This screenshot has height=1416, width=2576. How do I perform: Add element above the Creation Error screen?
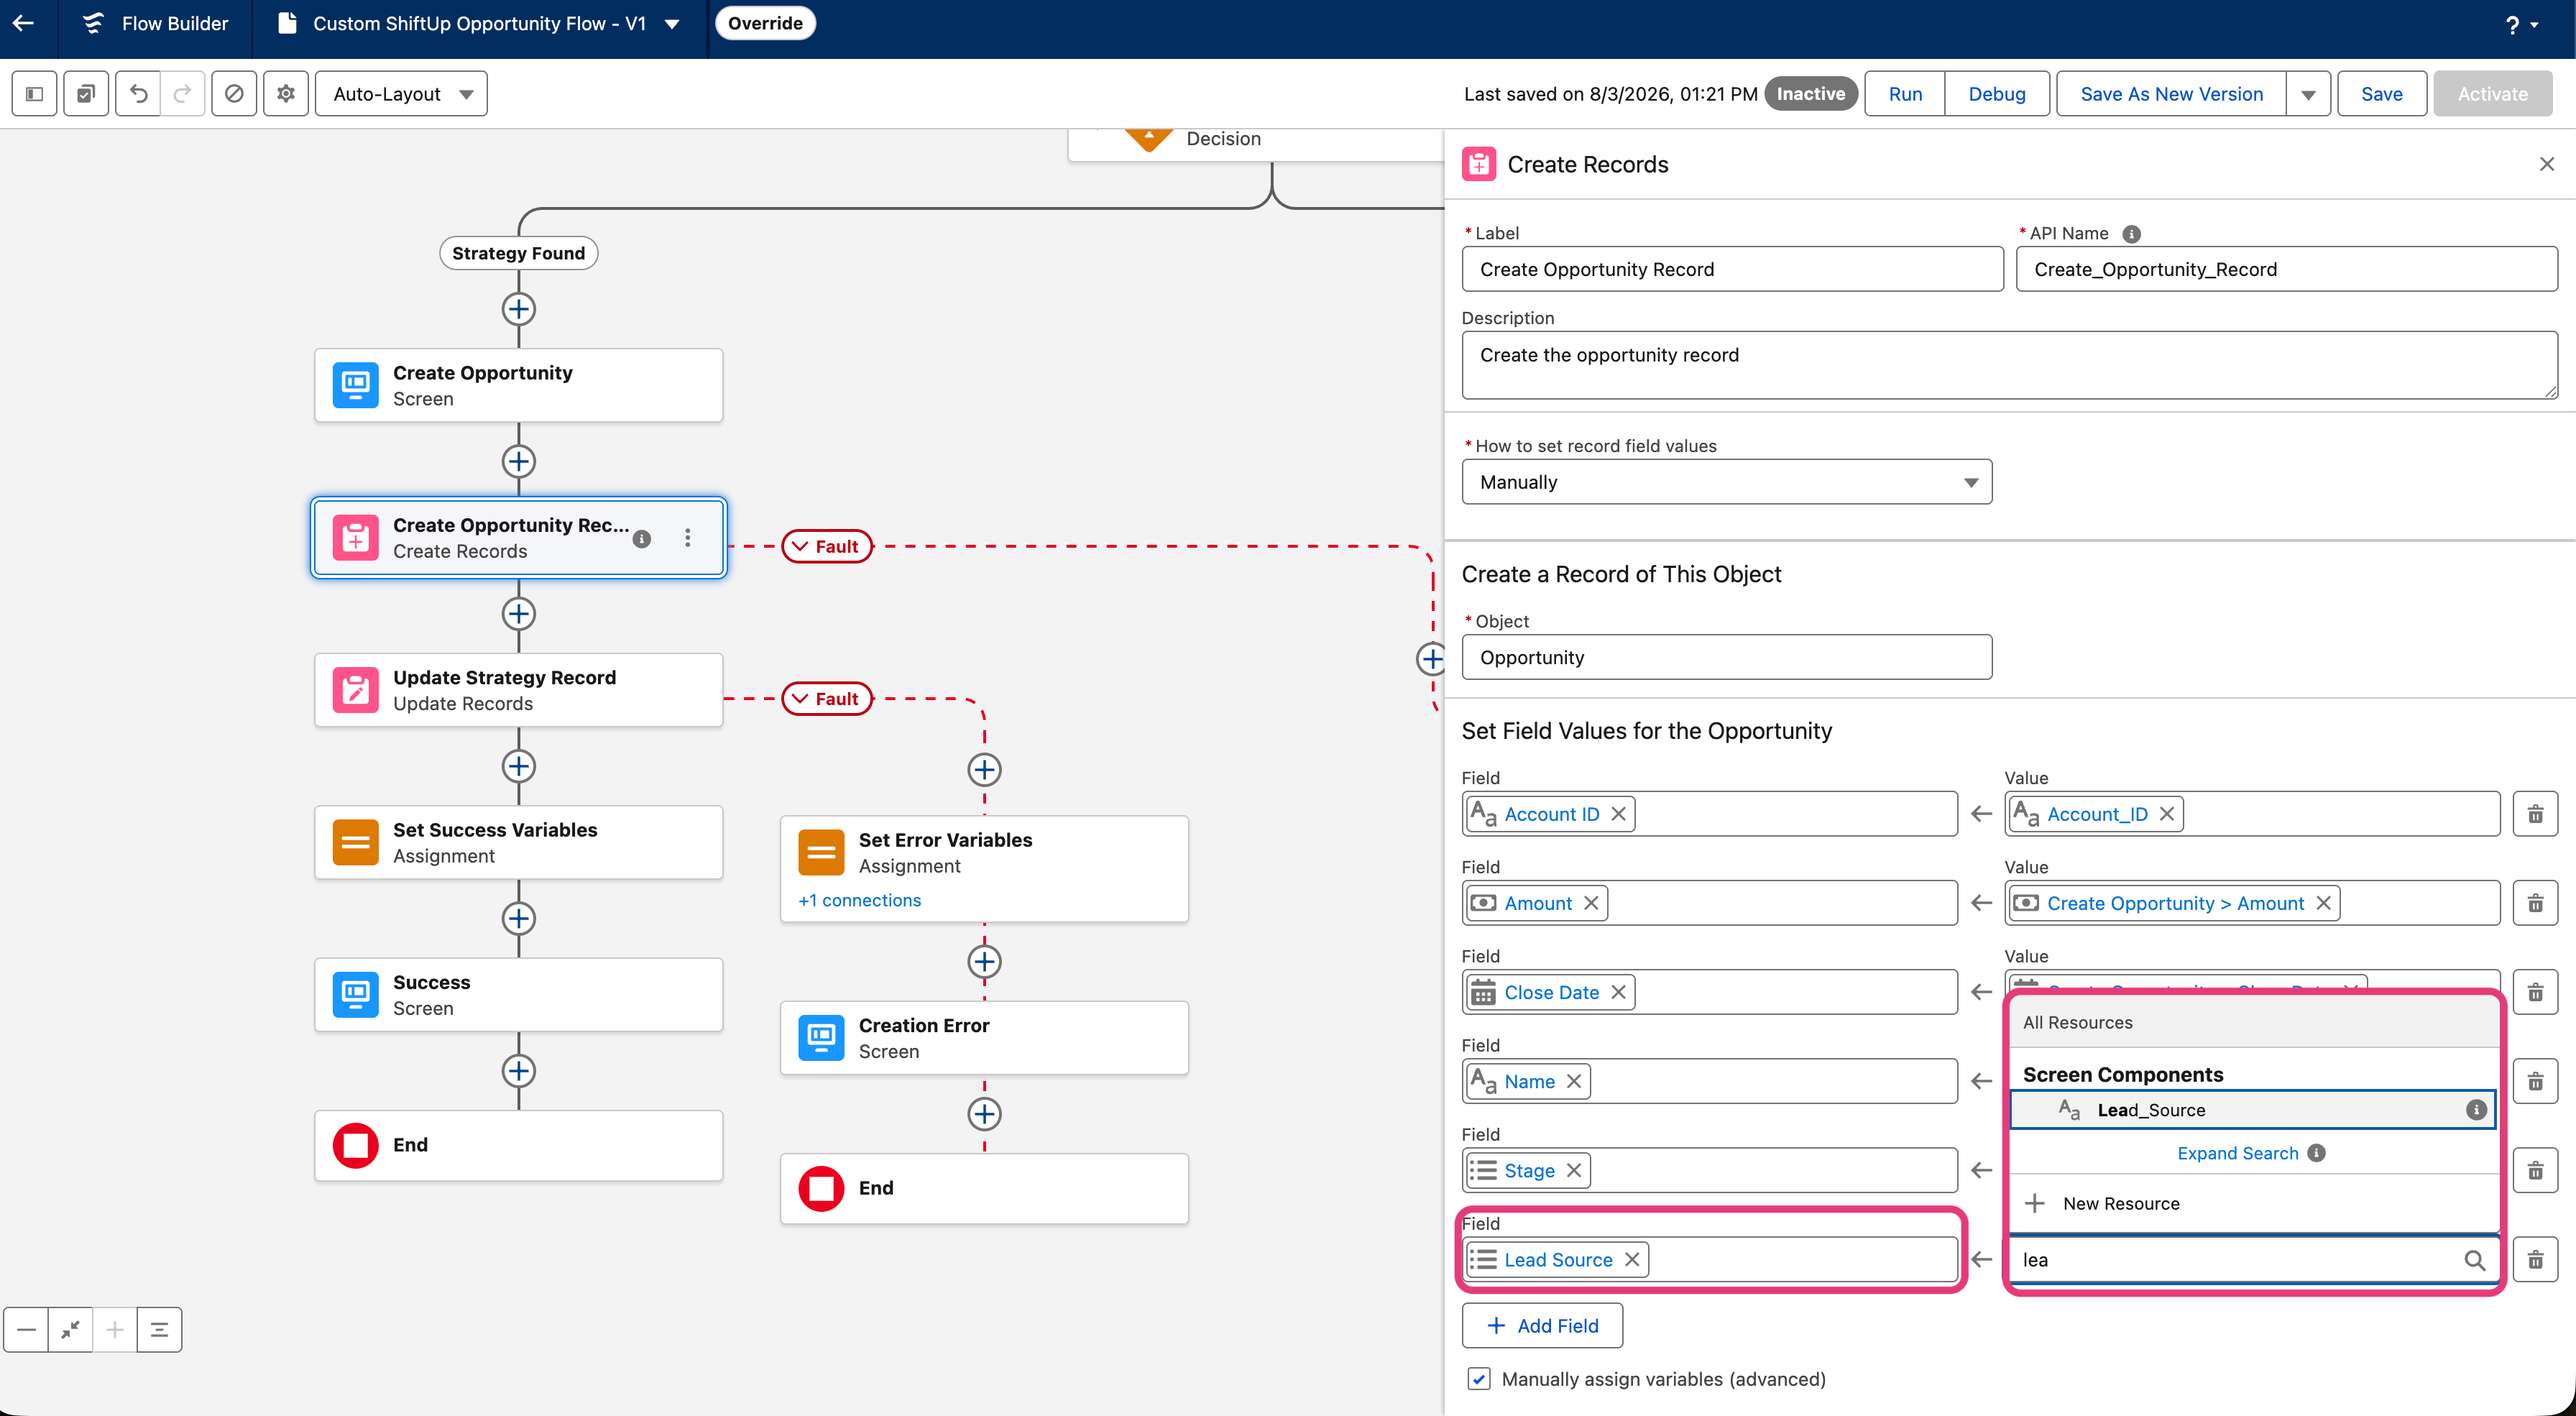pos(984,961)
